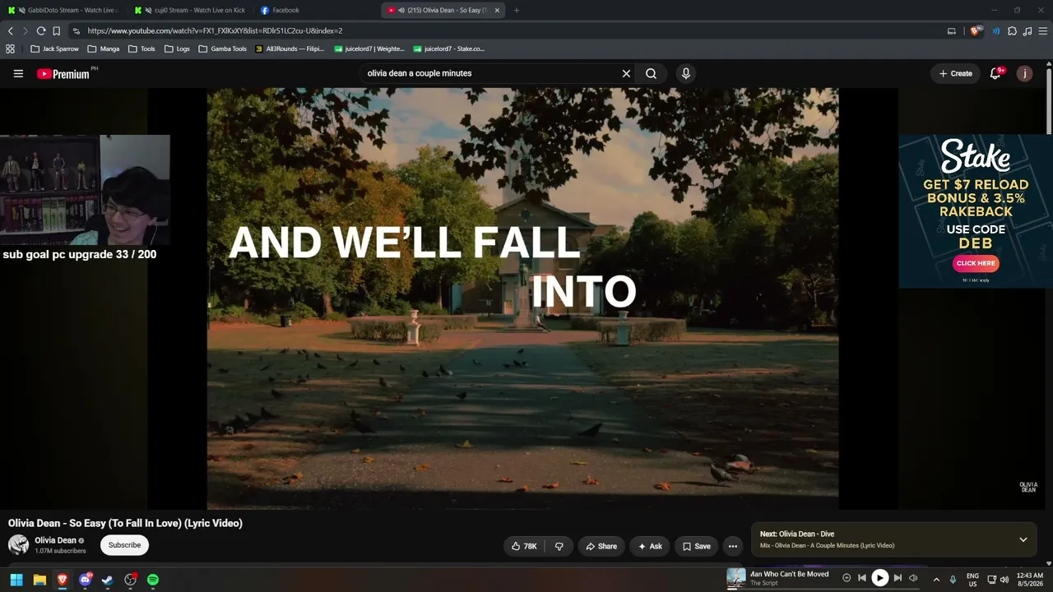Open the system volume icon in tray
This screenshot has height=592, width=1053.
point(1004,580)
